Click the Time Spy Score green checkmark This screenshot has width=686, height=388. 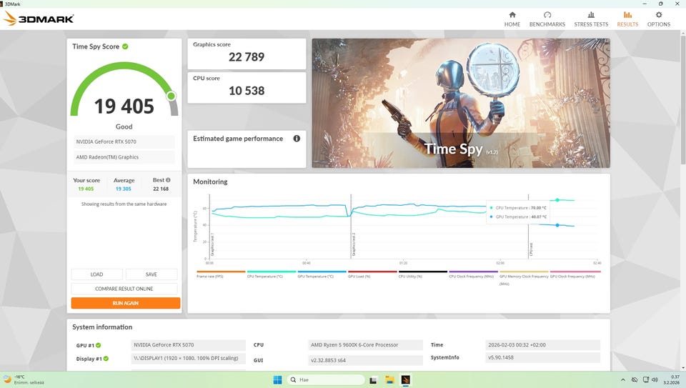[125, 46]
